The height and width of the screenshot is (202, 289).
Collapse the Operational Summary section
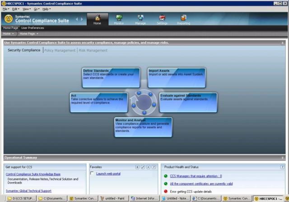coord(282,158)
